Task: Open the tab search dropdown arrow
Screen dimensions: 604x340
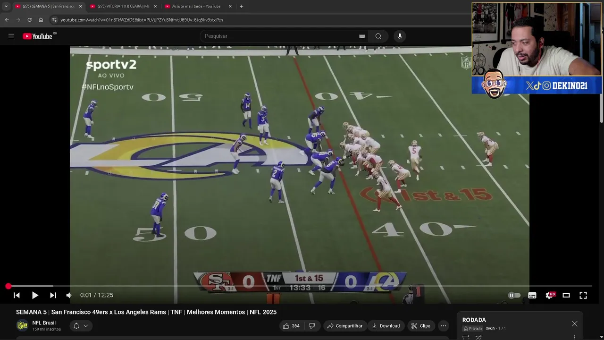Action: 6,6
